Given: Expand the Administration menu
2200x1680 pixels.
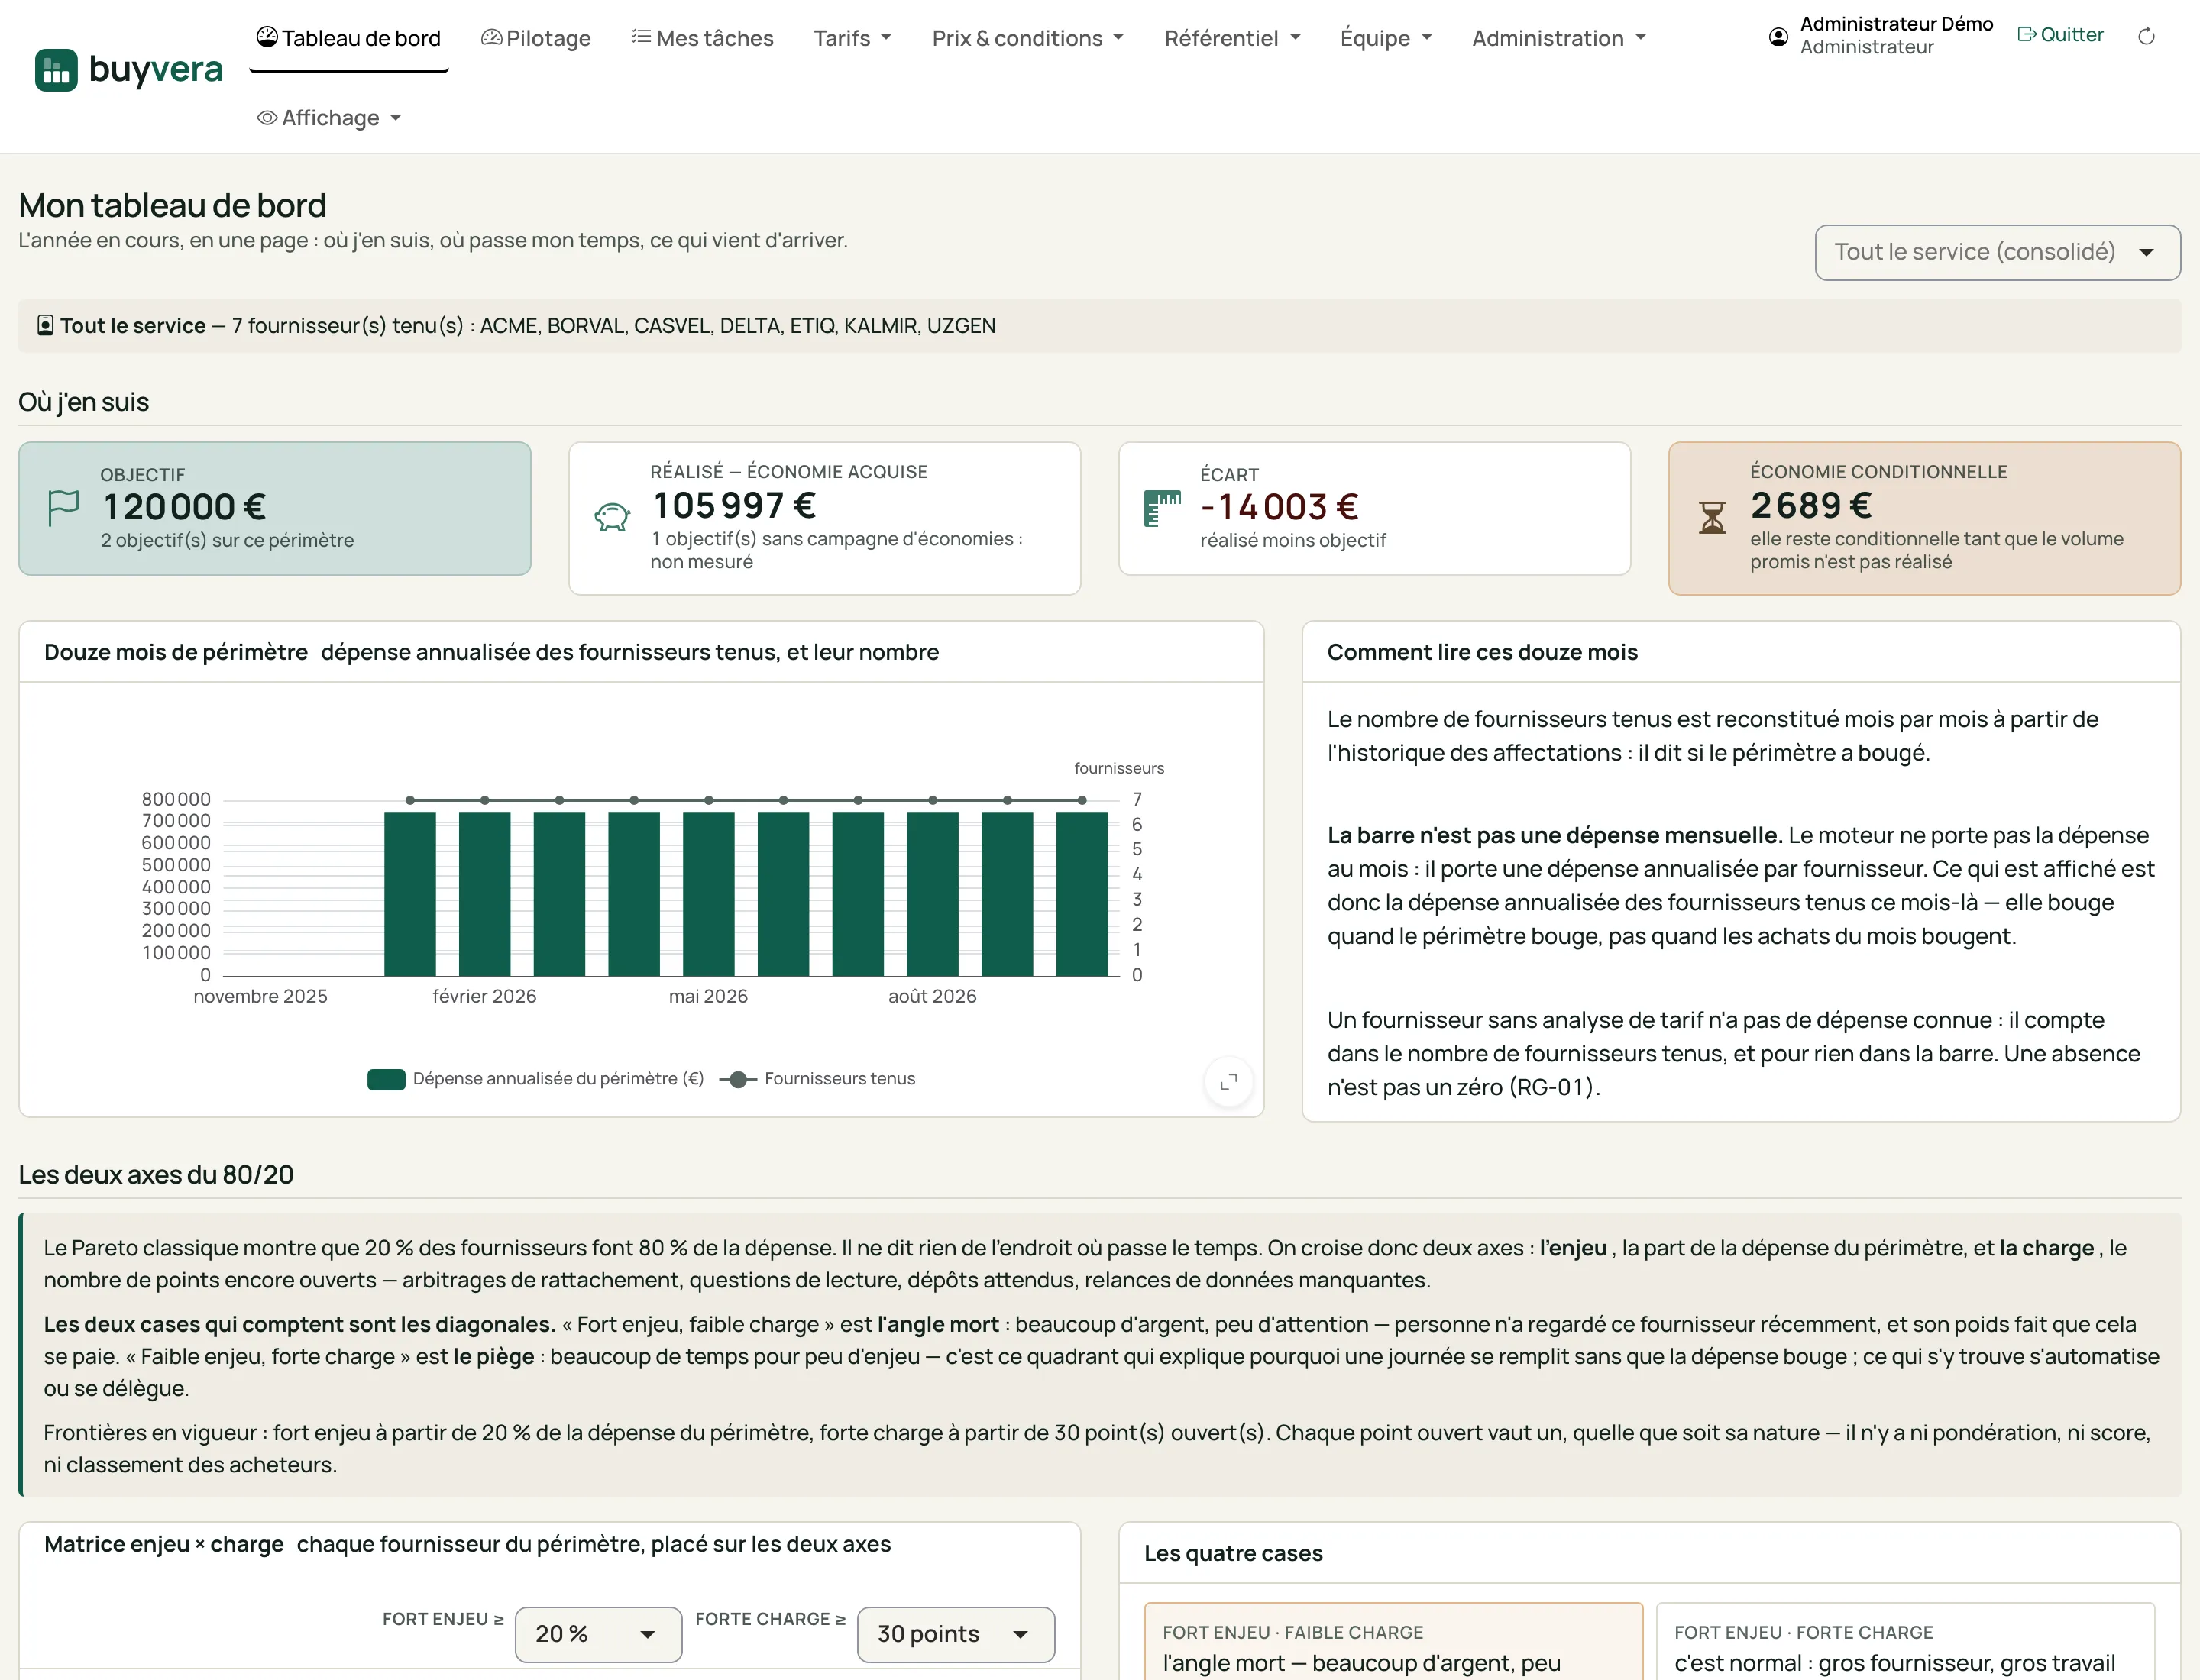Looking at the screenshot, I should [x=1558, y=38].
